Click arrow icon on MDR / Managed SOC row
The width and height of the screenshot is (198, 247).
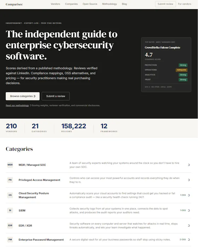[189, 165]
